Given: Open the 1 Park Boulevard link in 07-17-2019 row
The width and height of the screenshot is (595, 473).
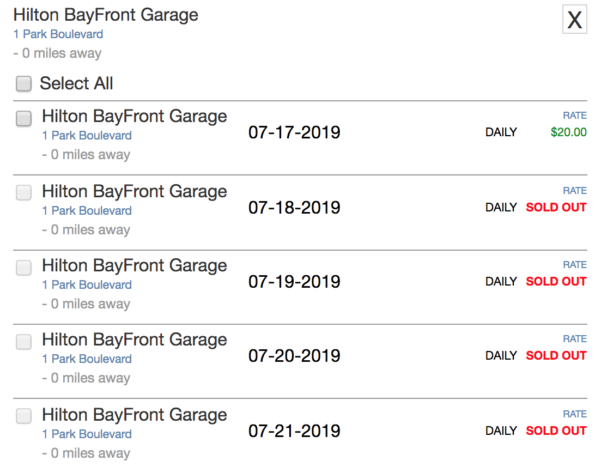Looking at the screenshot, I should 87,136.
